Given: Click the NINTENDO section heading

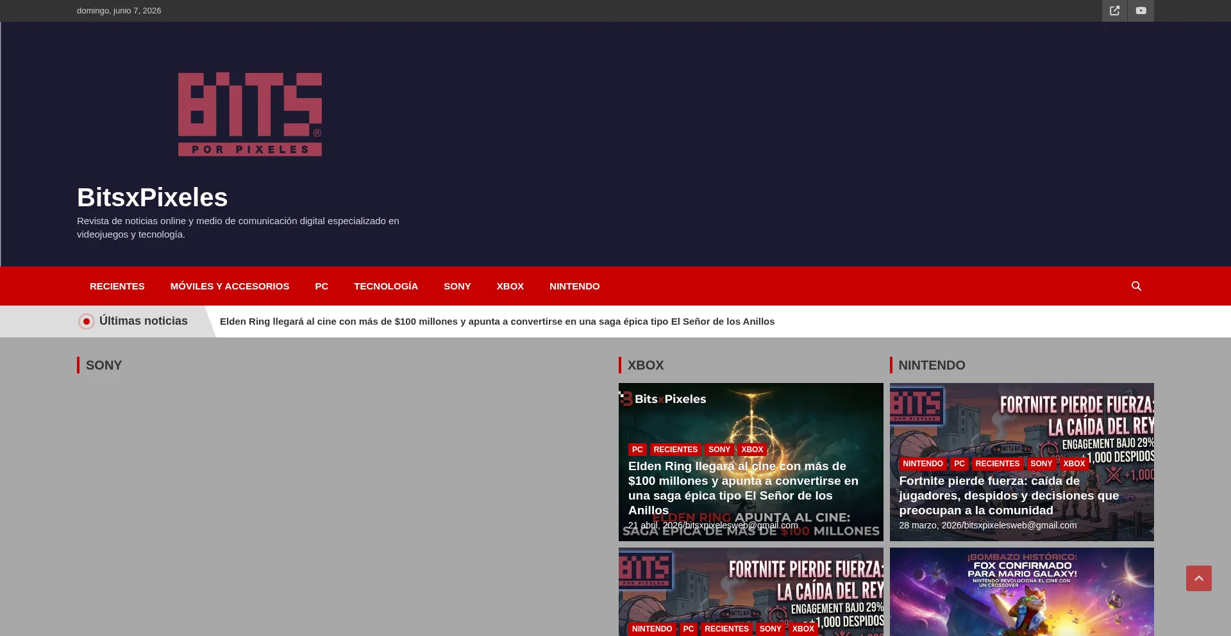Looking at the screenshot, I should coord(932,365).
